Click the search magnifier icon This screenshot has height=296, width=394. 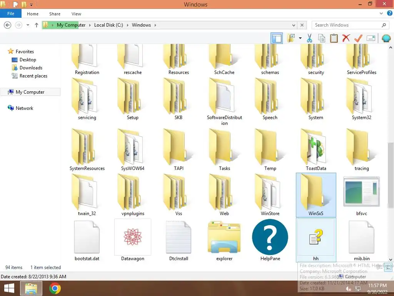[384, 25]
